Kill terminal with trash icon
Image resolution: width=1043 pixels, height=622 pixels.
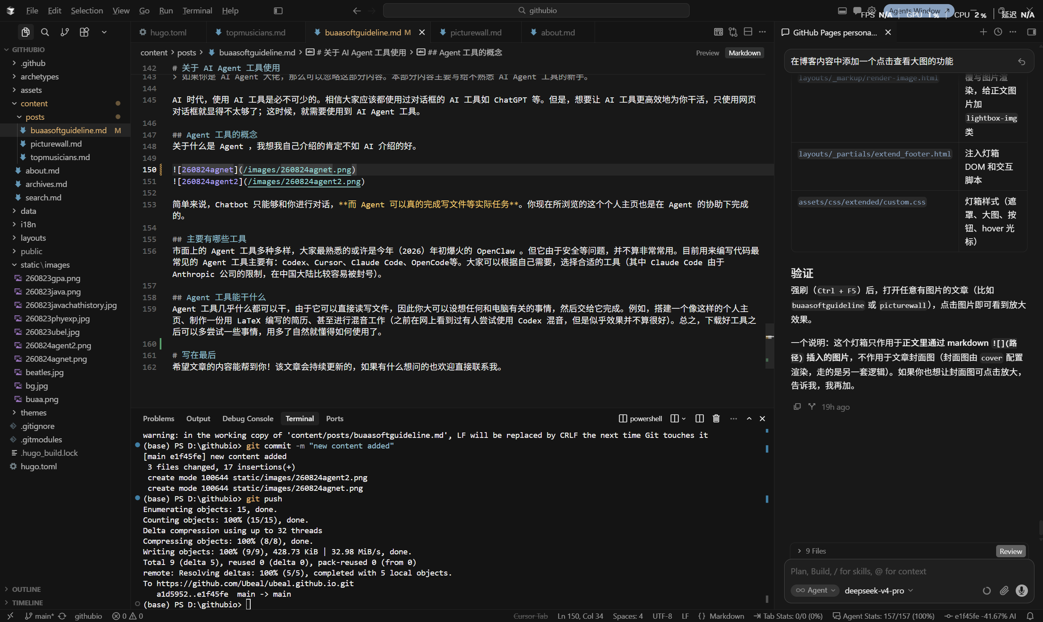coord(716,418)
